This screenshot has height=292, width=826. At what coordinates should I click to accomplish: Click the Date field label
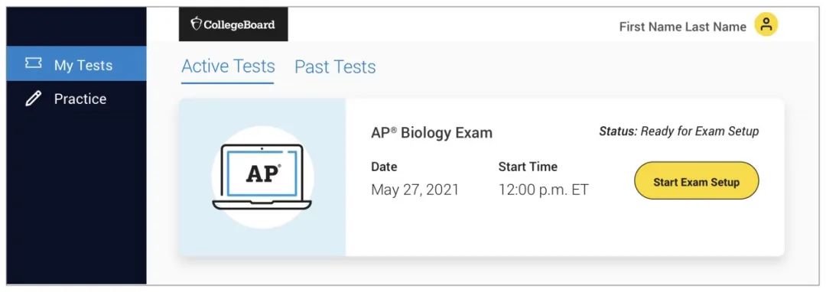(384, 167)
